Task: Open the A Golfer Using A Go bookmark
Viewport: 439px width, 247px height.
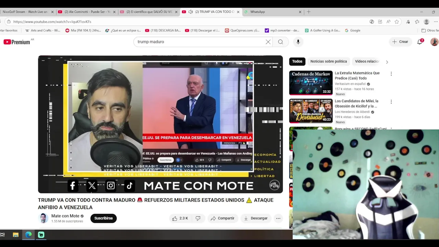Action: [322, 30]
